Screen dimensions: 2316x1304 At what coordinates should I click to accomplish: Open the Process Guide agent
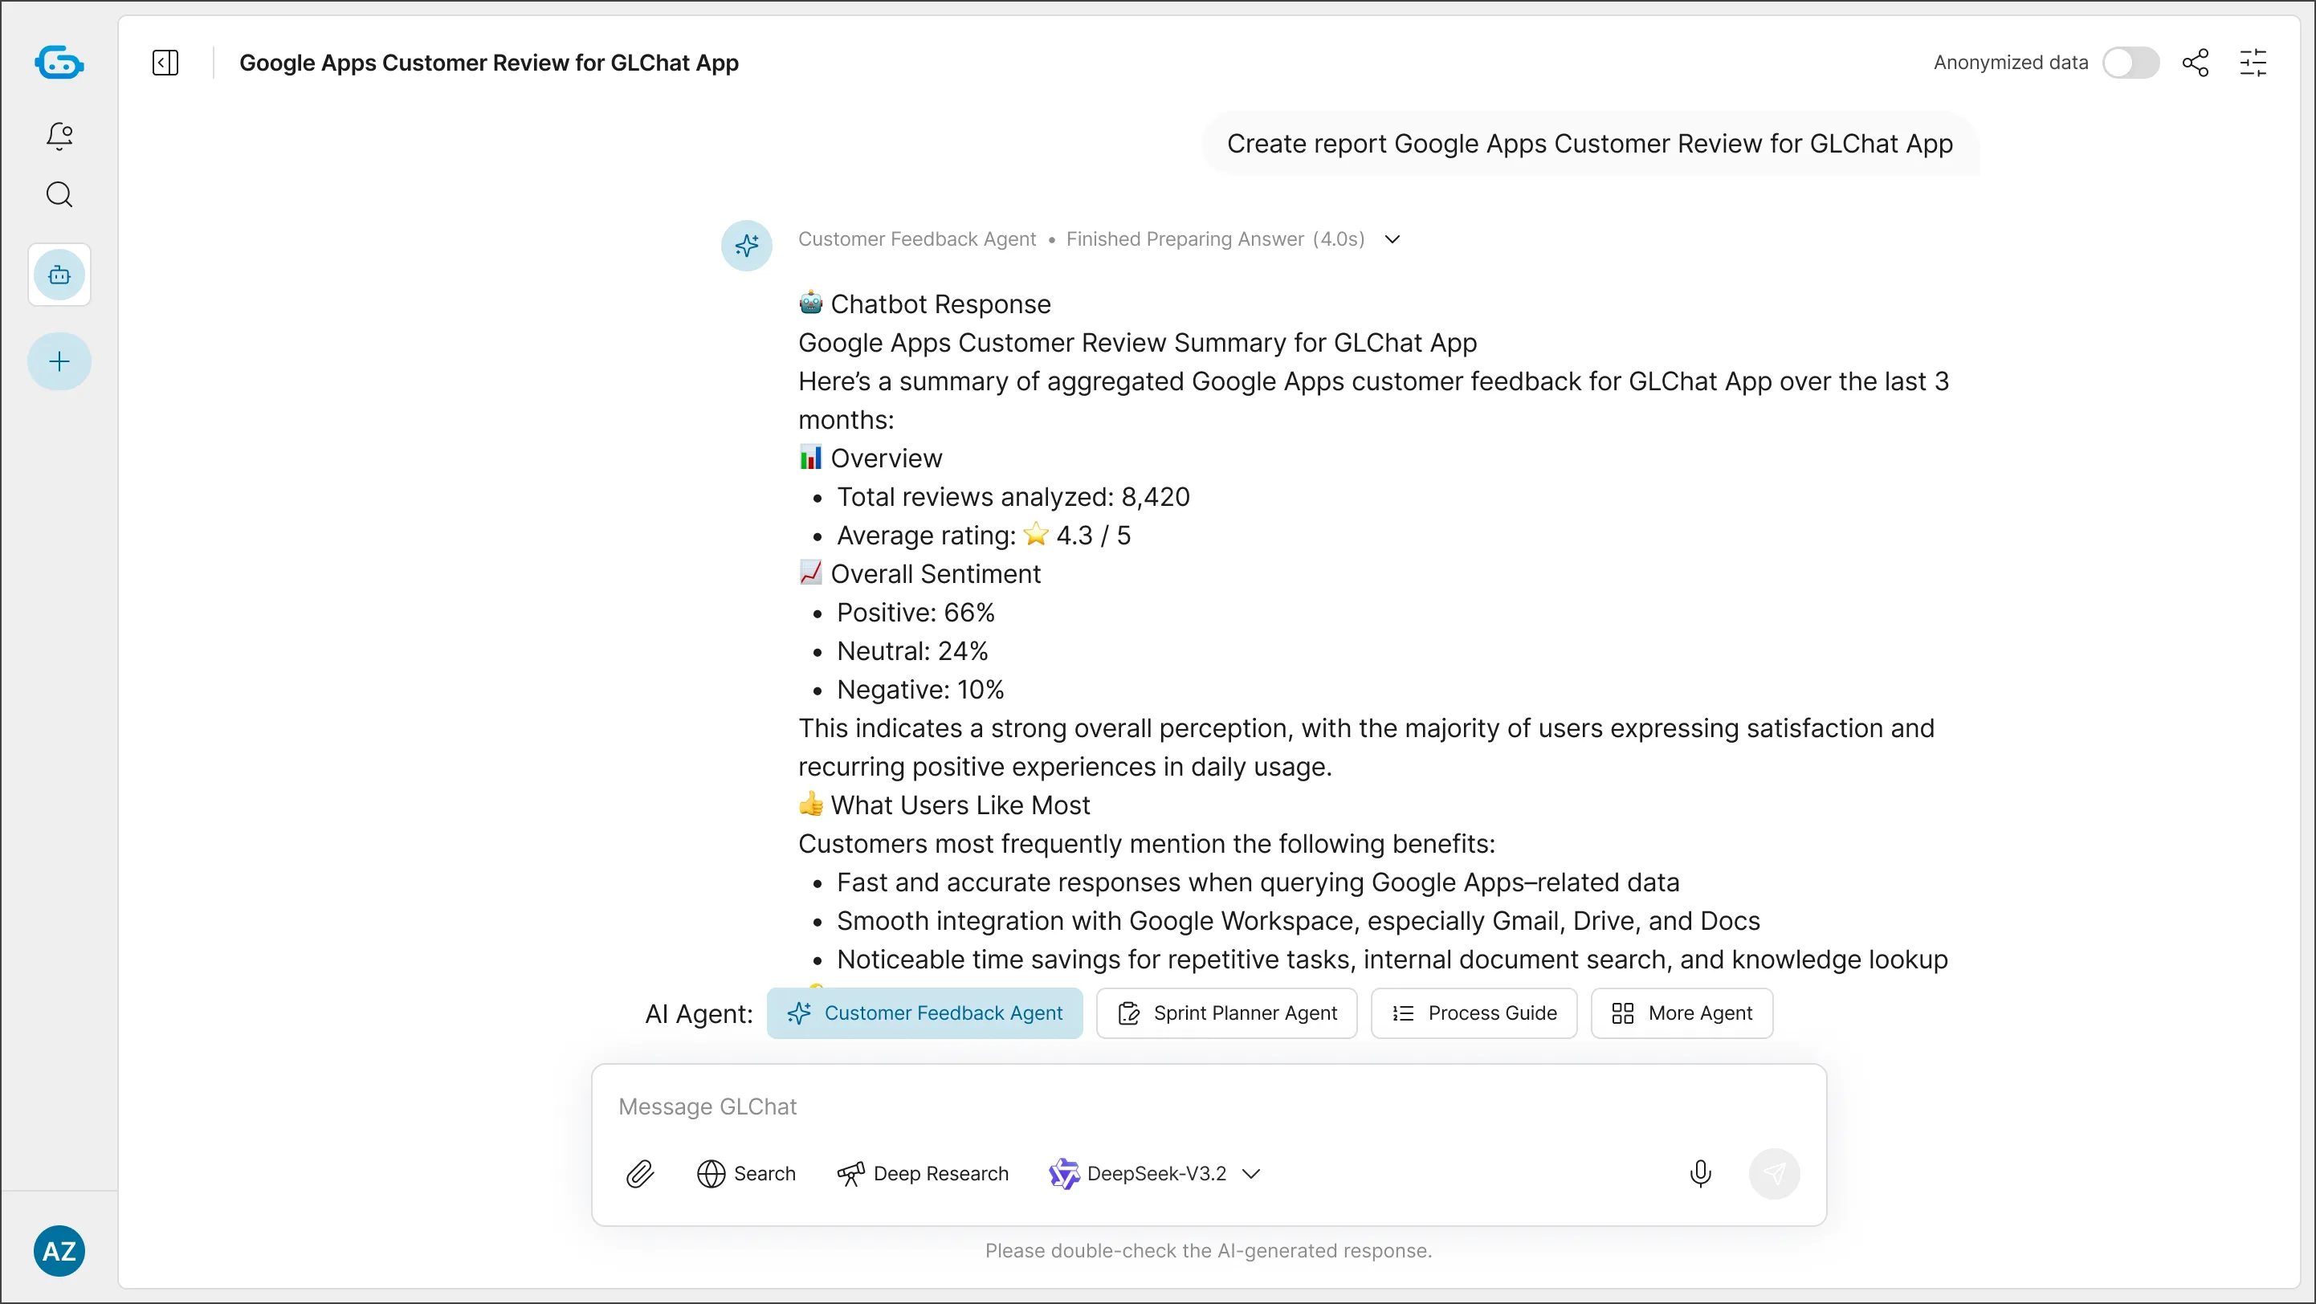[1473, 1013]
